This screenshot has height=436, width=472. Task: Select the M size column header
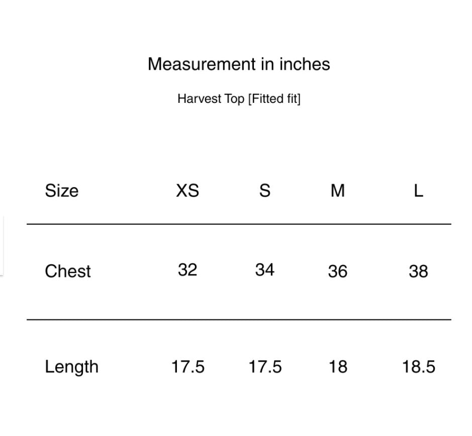pyautogui.click(x=338, y=191)
